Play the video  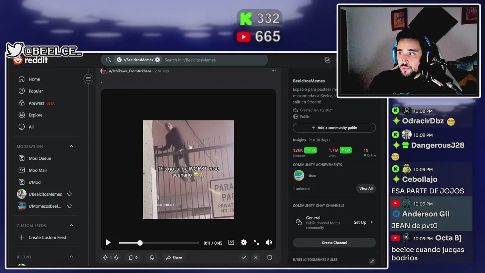(108, 243)
